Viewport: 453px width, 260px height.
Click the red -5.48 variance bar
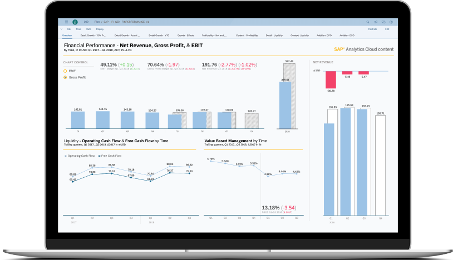pos(347,73)
